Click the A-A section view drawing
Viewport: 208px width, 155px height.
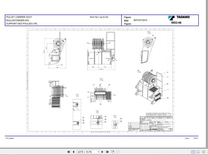click(x=101, y=94)
